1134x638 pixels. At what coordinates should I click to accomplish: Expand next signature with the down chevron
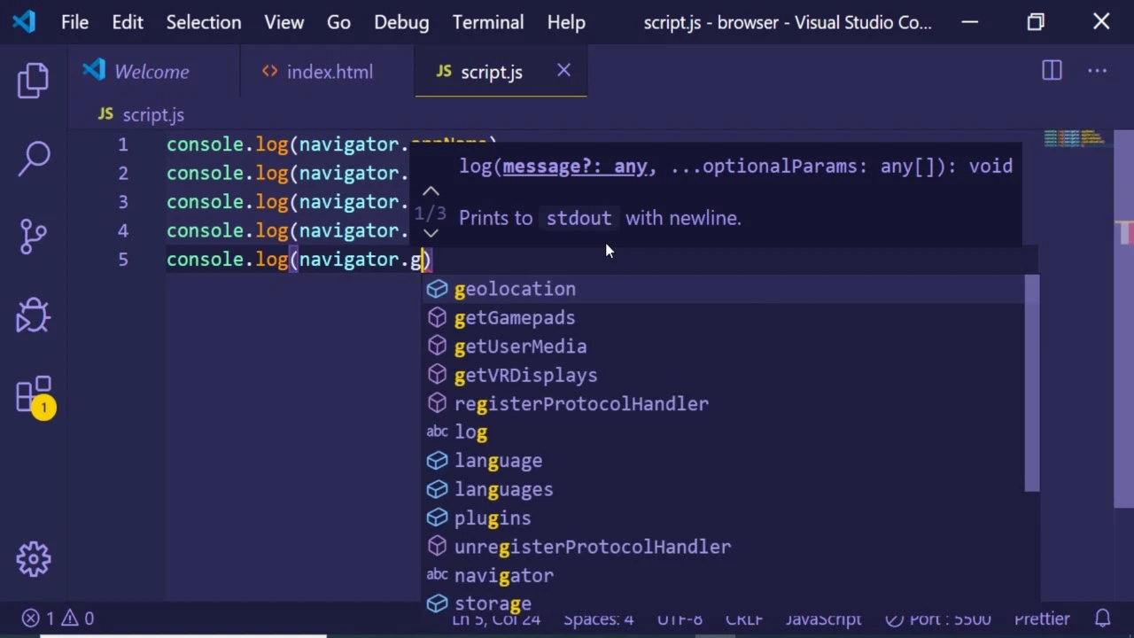tap(431, 232)
